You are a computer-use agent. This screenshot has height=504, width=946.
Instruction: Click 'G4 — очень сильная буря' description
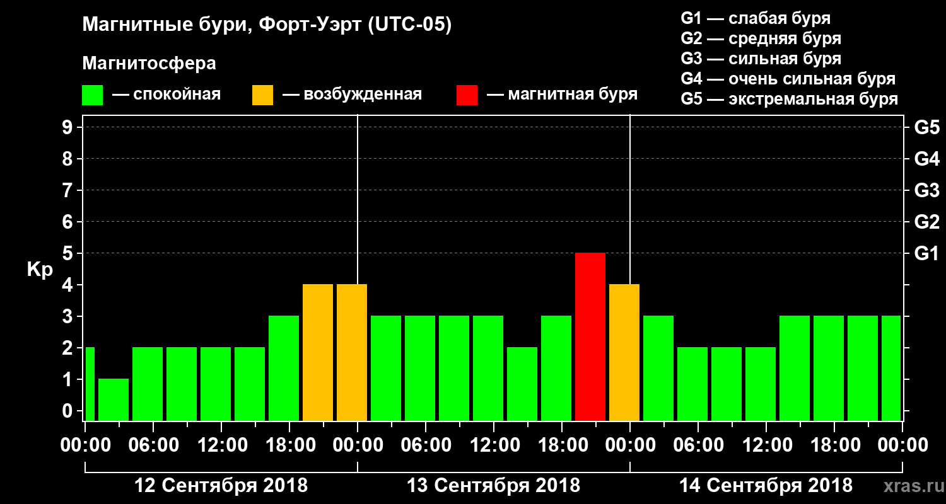(x=788, y=79)
